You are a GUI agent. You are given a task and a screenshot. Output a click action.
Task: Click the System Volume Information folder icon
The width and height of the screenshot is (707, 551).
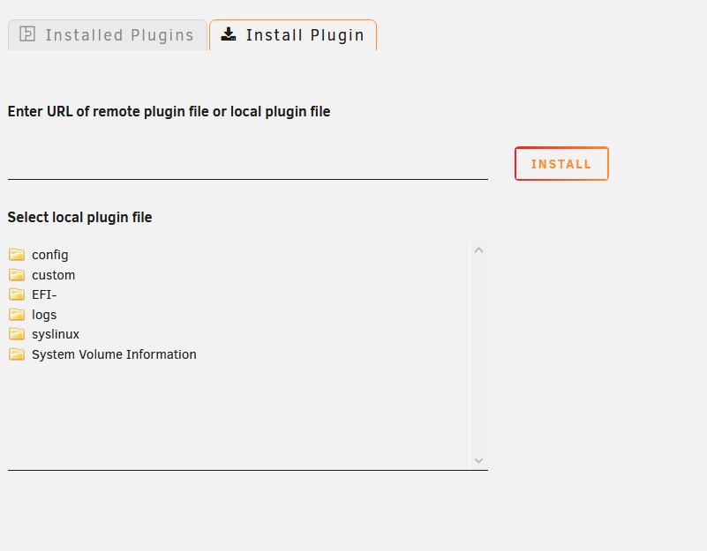[17, 354]
